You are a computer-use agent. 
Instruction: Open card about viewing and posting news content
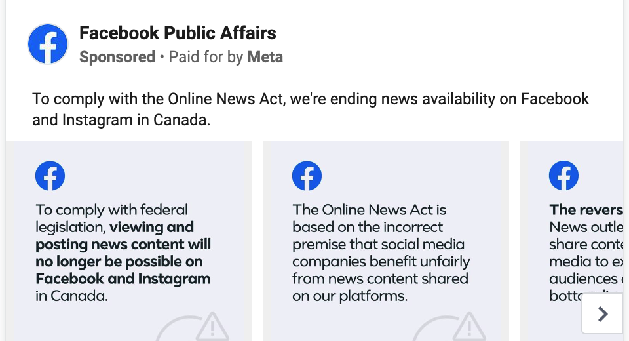click(129, 241)
